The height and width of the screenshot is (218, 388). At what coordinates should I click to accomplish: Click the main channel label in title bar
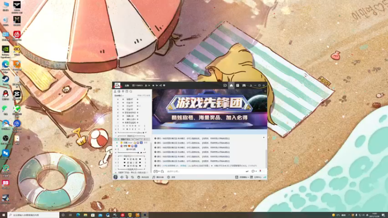tap(127, 86)
